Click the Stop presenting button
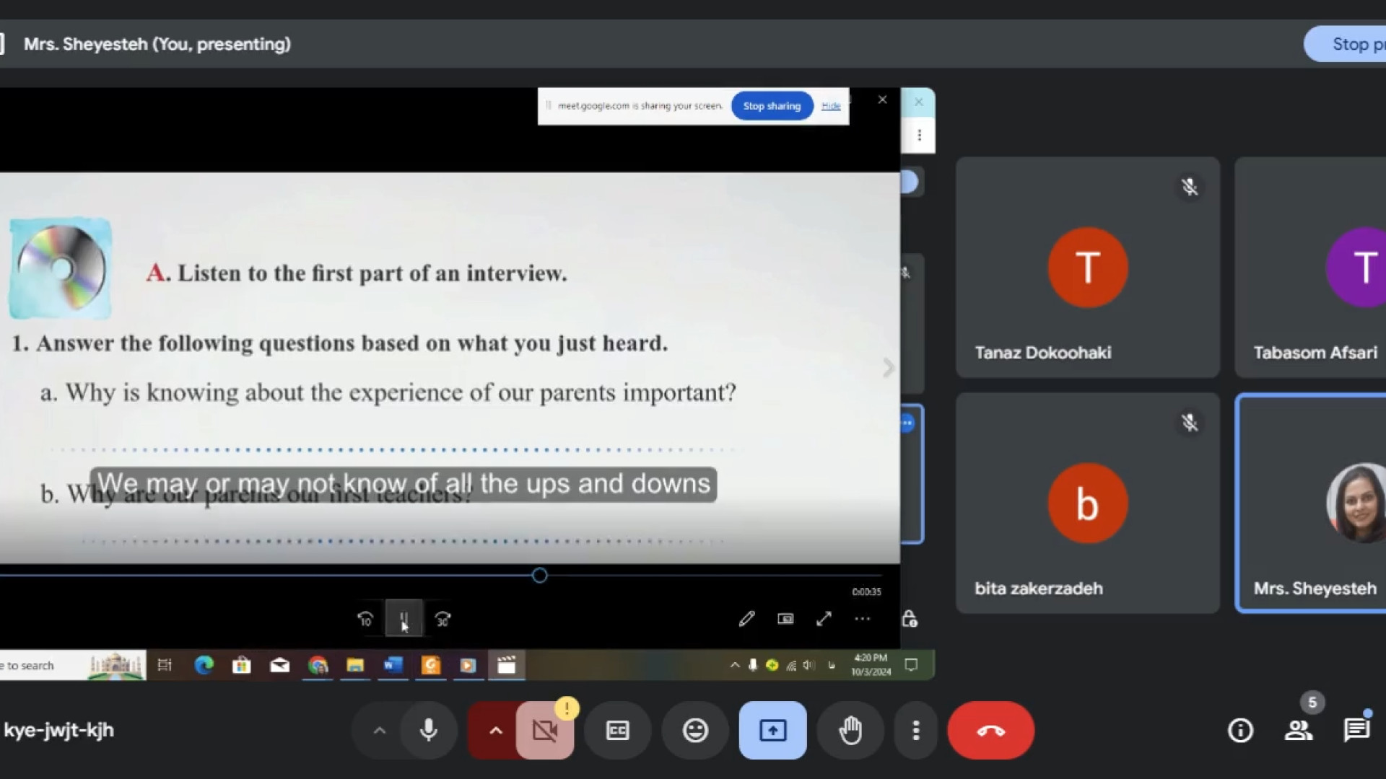This screenshot has height=779, width=1386. [x=1345, y=44]
